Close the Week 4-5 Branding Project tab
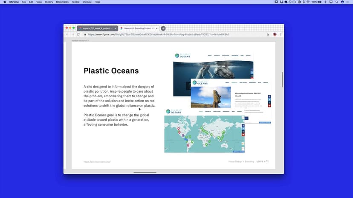Screen dimensions: 353x198 (156, 28)
